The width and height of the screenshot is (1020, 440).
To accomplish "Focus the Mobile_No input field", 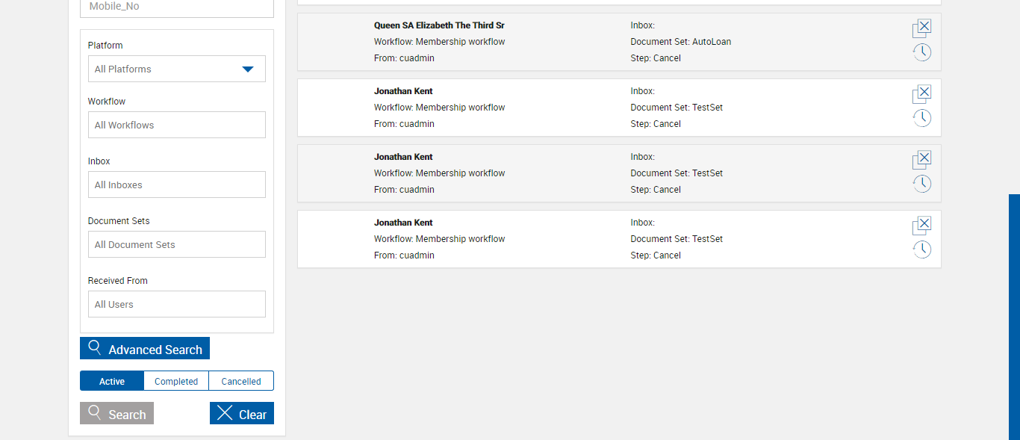I will pos(176,7).
